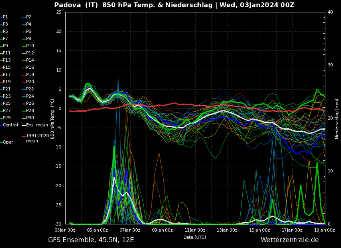Select legend entry P1
The height and width of the screenshot is (248, 341).
(4, 17)
